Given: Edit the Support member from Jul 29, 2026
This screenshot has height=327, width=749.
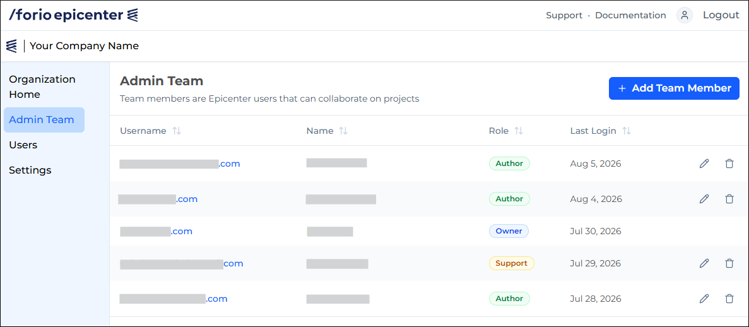Looking at the screenshot, I should pos(704,263).
